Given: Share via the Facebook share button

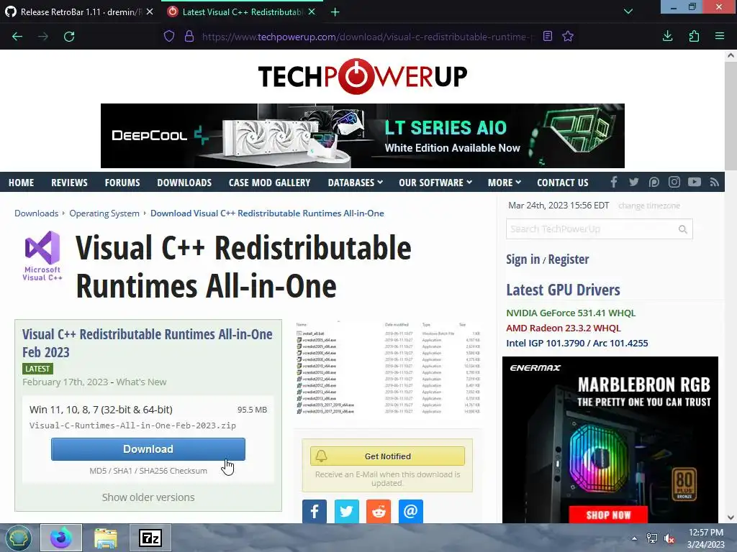Looking at the screenshot, I should coord(315,511).
